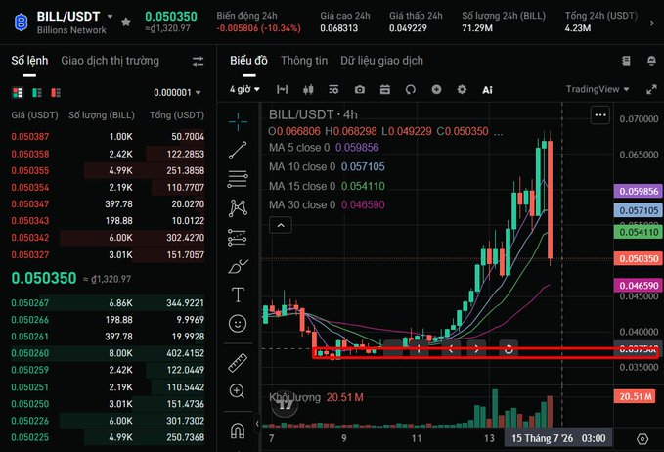Open the Ai chart assistant
664x452 pixels.
[x=487, y=90]
